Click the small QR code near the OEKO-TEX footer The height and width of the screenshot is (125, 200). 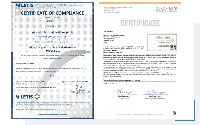click(x=174, y=113)
